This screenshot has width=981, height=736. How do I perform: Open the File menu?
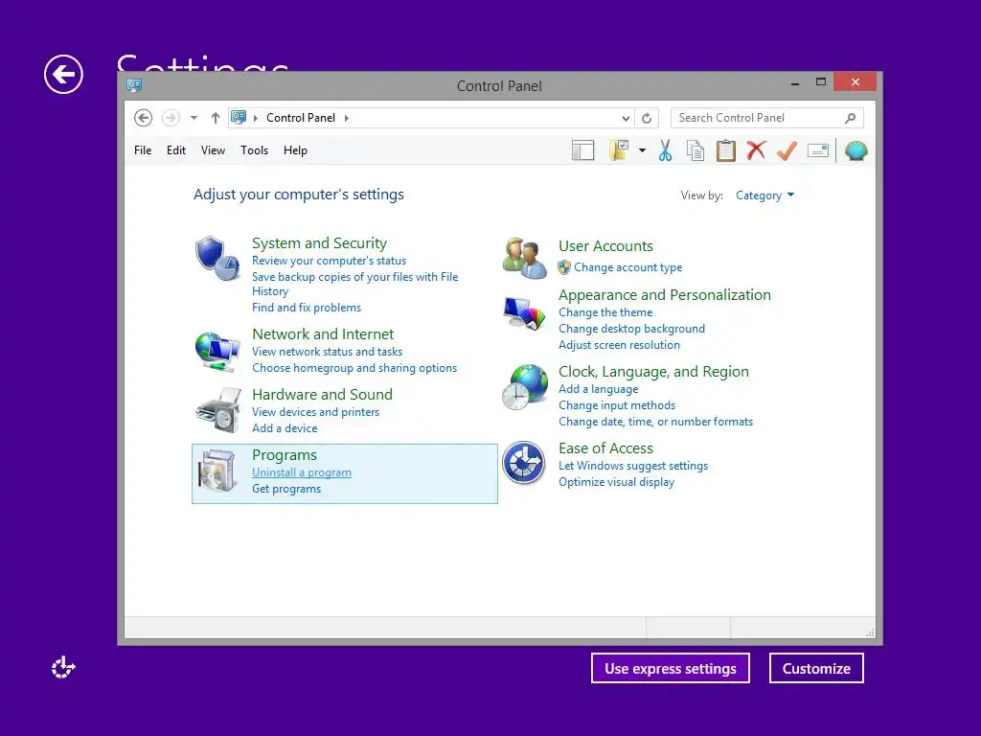point(143,150)
